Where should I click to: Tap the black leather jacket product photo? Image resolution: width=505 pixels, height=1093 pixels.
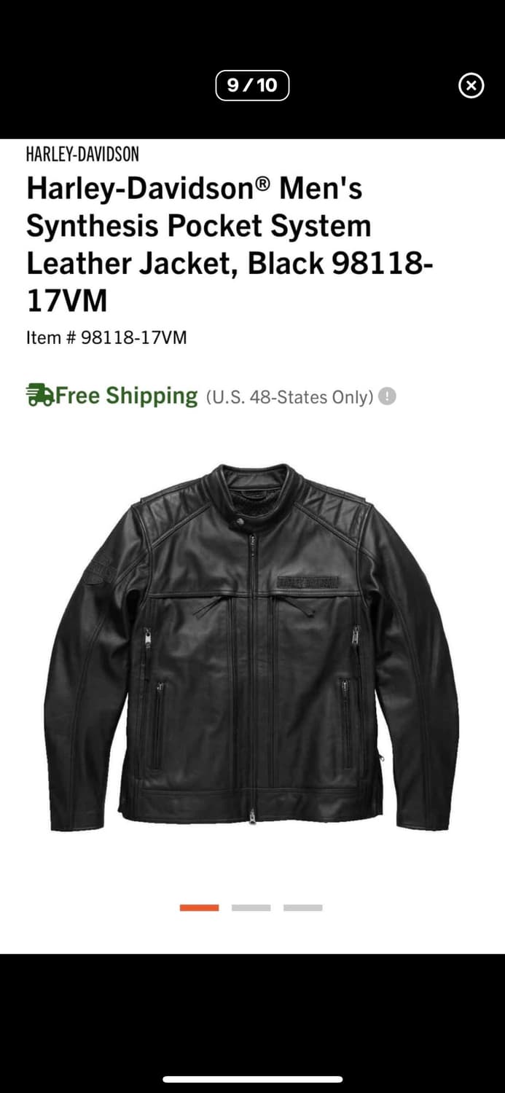(x=252, y=646)
